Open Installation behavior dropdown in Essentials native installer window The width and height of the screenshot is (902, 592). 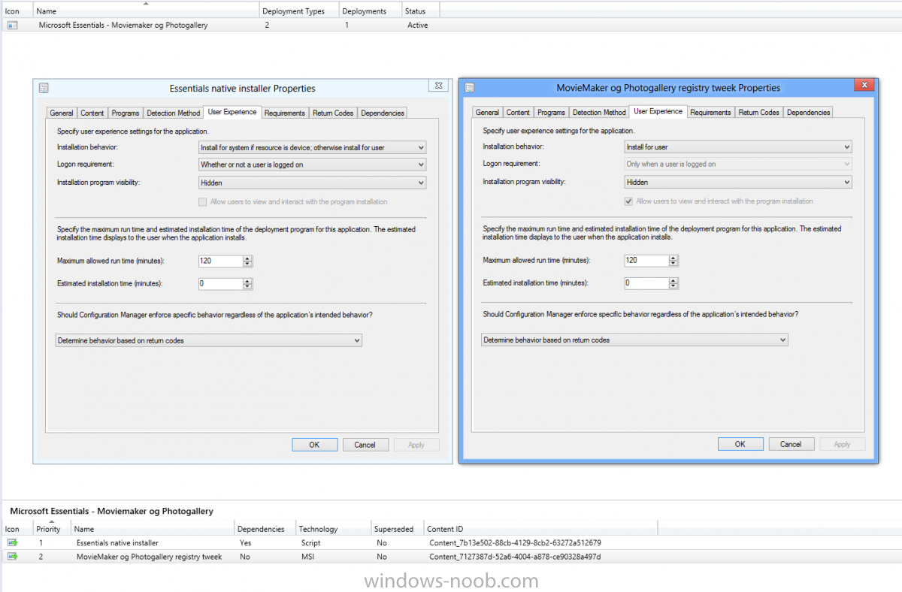312,148
